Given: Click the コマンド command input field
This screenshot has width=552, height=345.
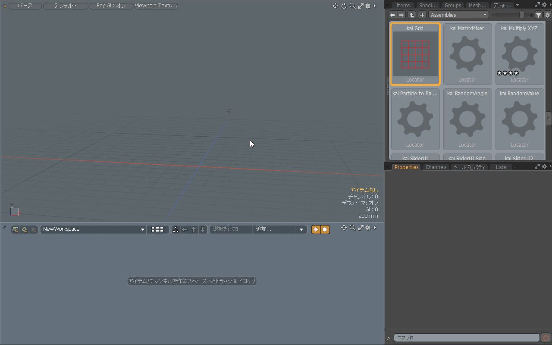Looking at the screenshot, I should (x=467, y=338).
